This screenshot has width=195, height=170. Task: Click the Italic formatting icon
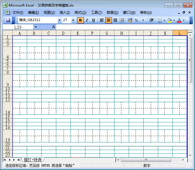tap(87, 20)
